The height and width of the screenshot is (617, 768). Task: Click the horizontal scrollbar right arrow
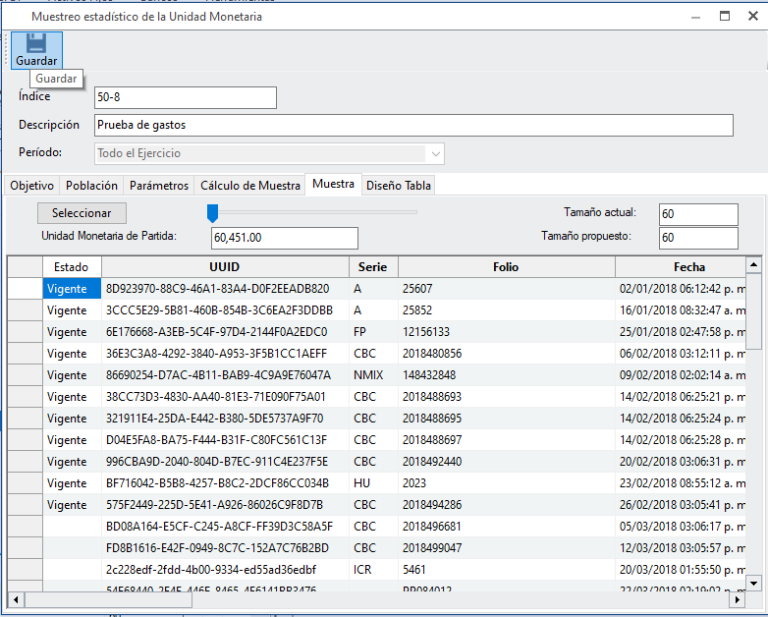pyautogui.click(x=738, y=598)
